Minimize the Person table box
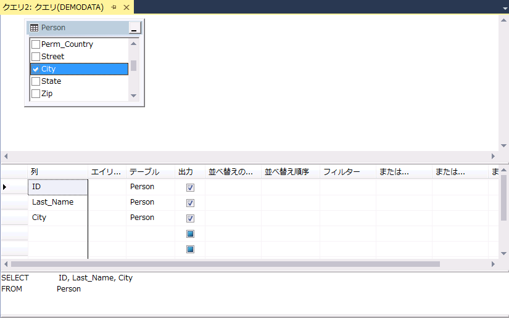Viewport: 509px width, 318px height. [134, 28]
